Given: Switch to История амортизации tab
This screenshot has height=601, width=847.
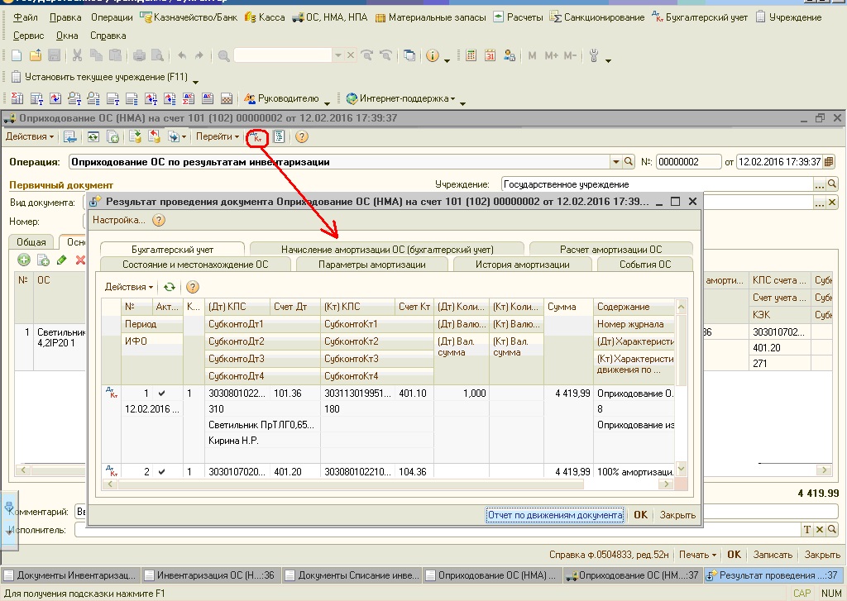Looking at the screenshot, I should [x=522, y=265].
